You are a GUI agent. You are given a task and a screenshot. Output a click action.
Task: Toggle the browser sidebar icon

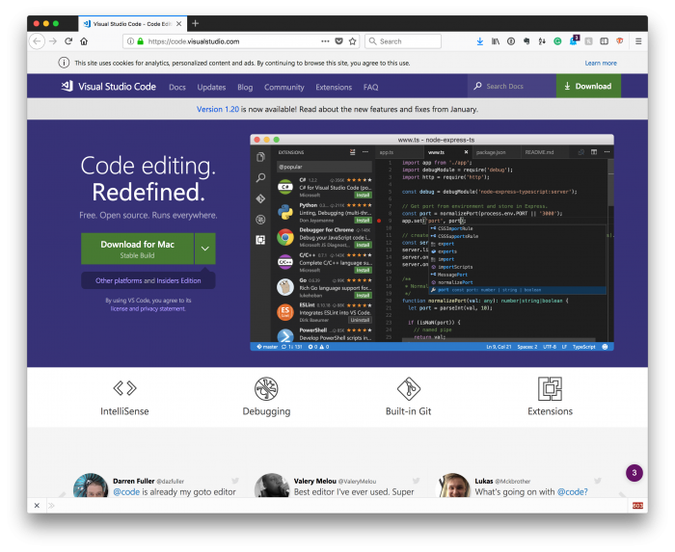[604, 41]
